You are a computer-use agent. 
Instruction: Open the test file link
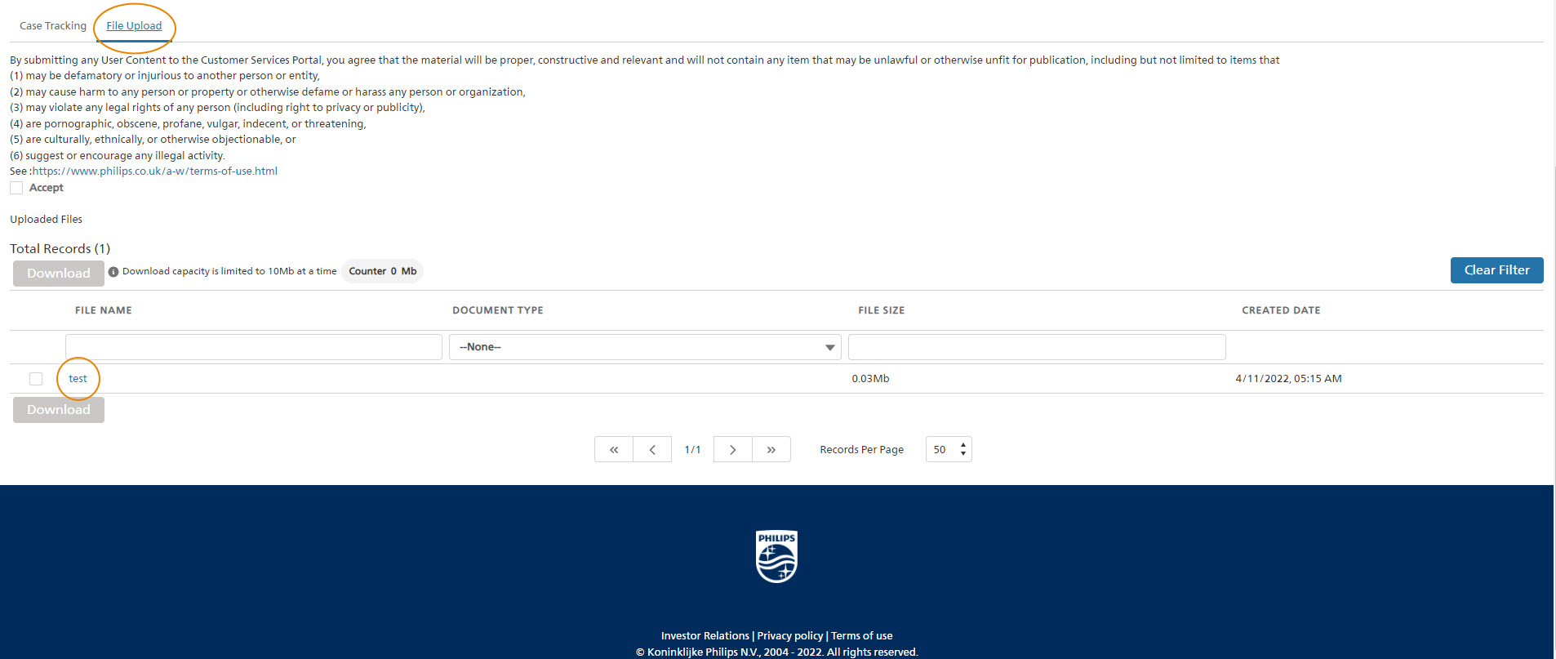(x=78, y=379)
